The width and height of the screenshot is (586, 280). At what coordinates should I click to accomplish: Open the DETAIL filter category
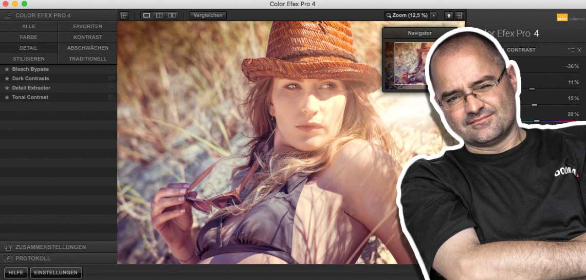(29, 48)
